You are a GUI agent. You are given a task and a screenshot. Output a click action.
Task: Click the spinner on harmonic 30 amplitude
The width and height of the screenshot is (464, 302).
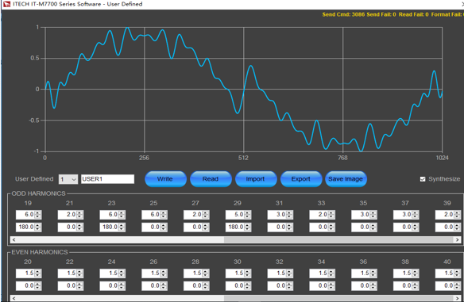[247, 273]
